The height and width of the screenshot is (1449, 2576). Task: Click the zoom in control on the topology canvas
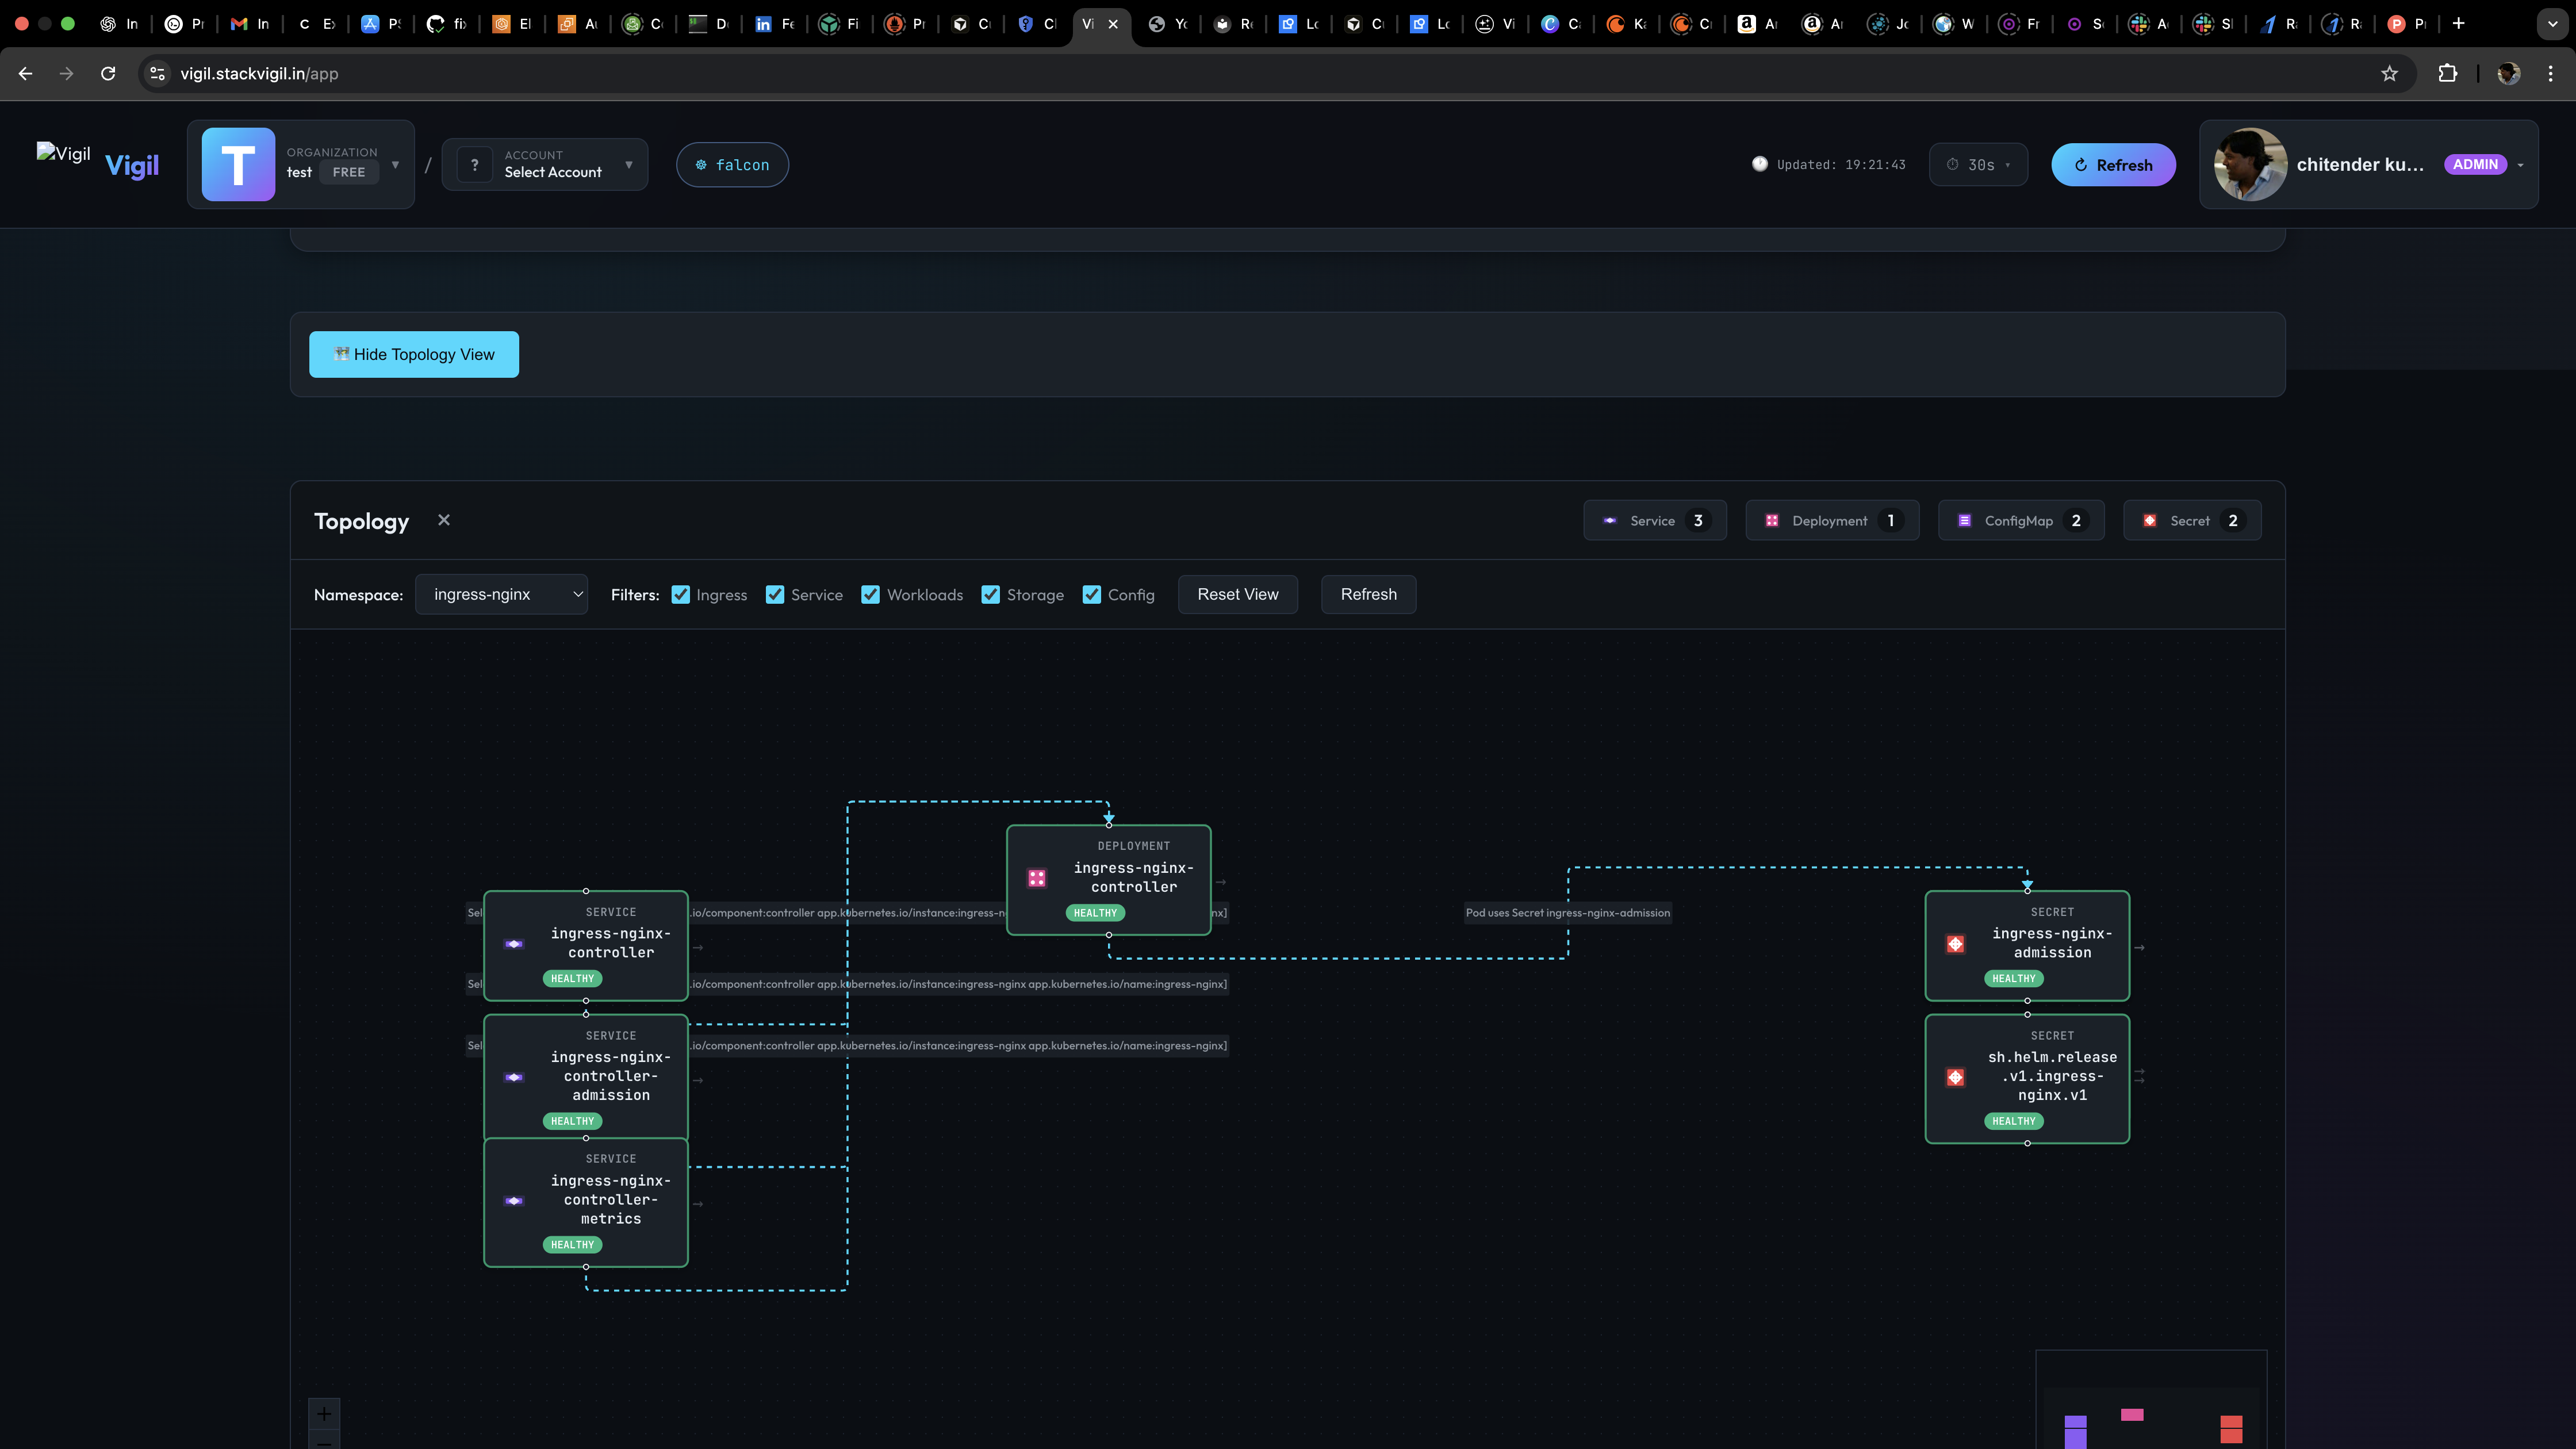[x=323, y=1413]
